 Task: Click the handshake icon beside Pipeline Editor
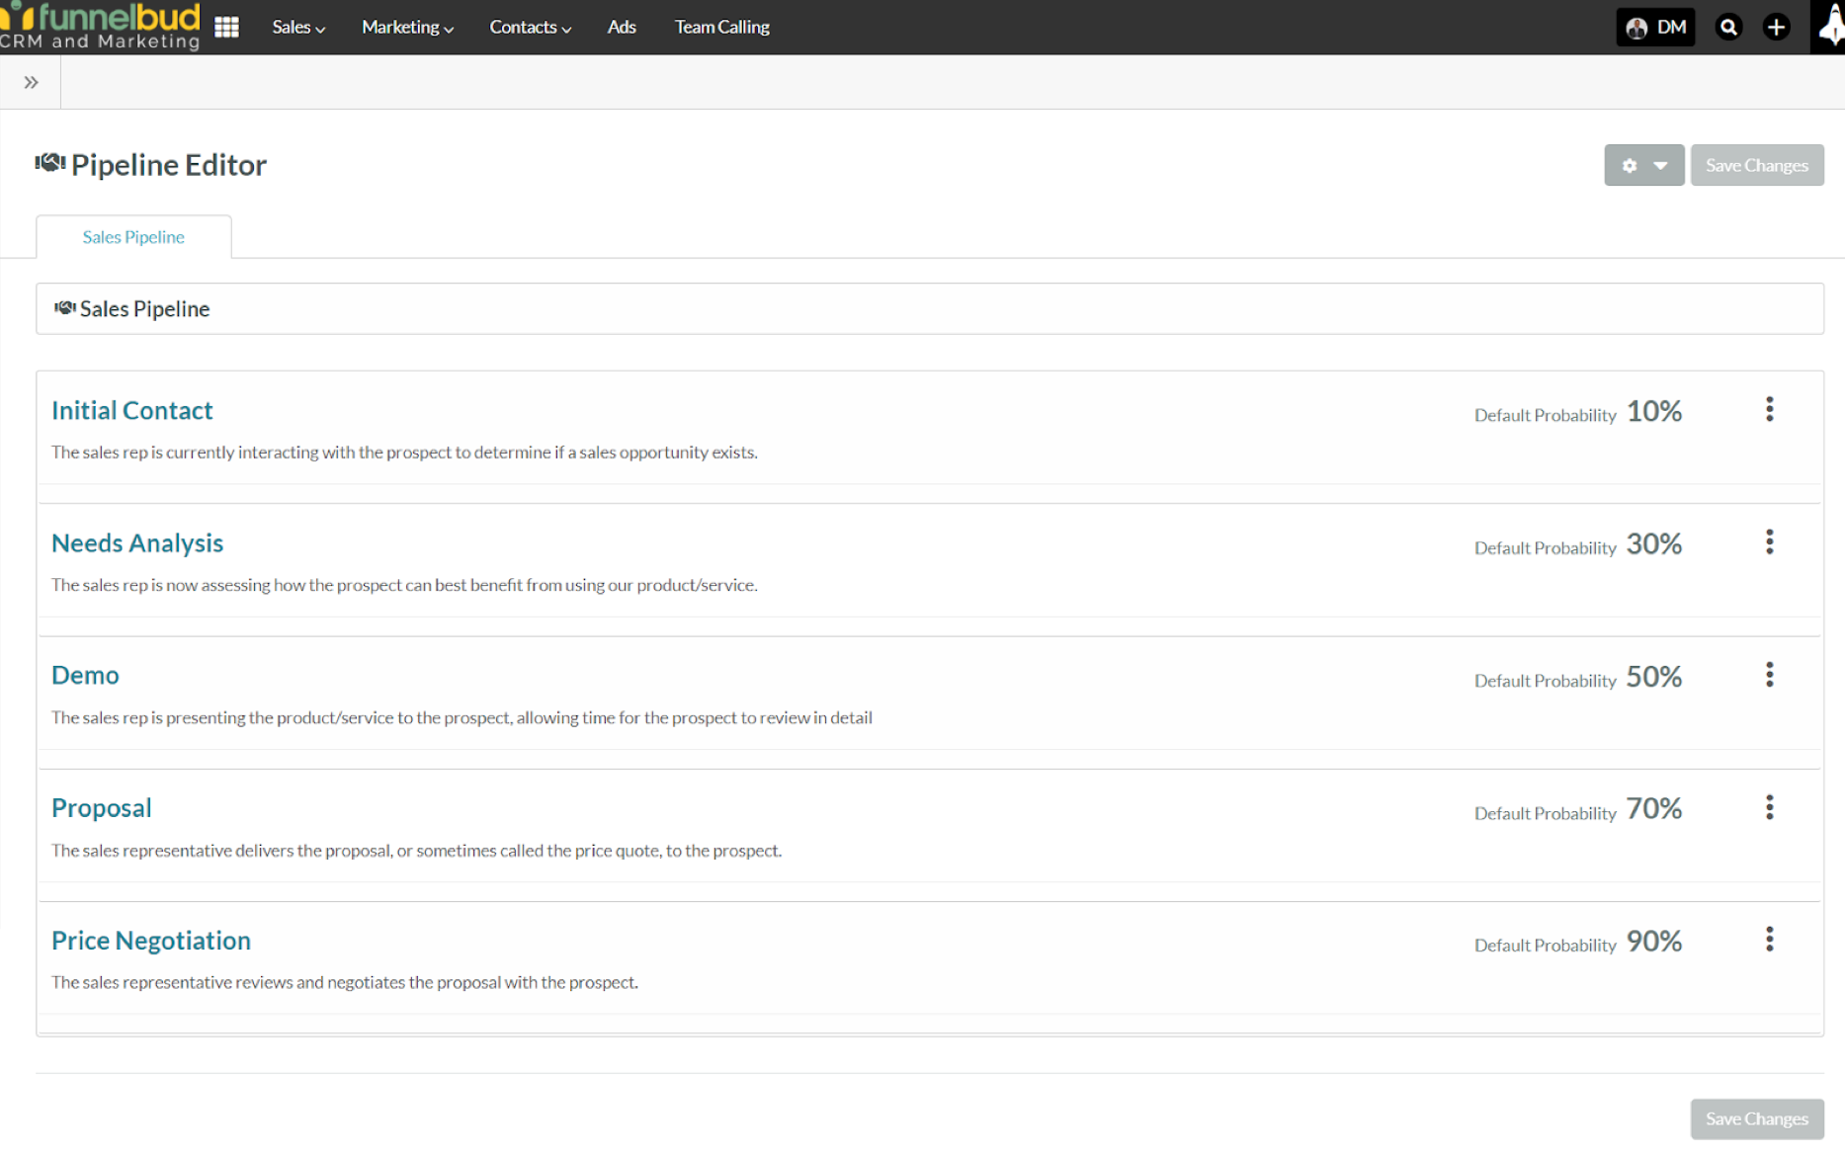pyautogui.click(x=50, y=162)
